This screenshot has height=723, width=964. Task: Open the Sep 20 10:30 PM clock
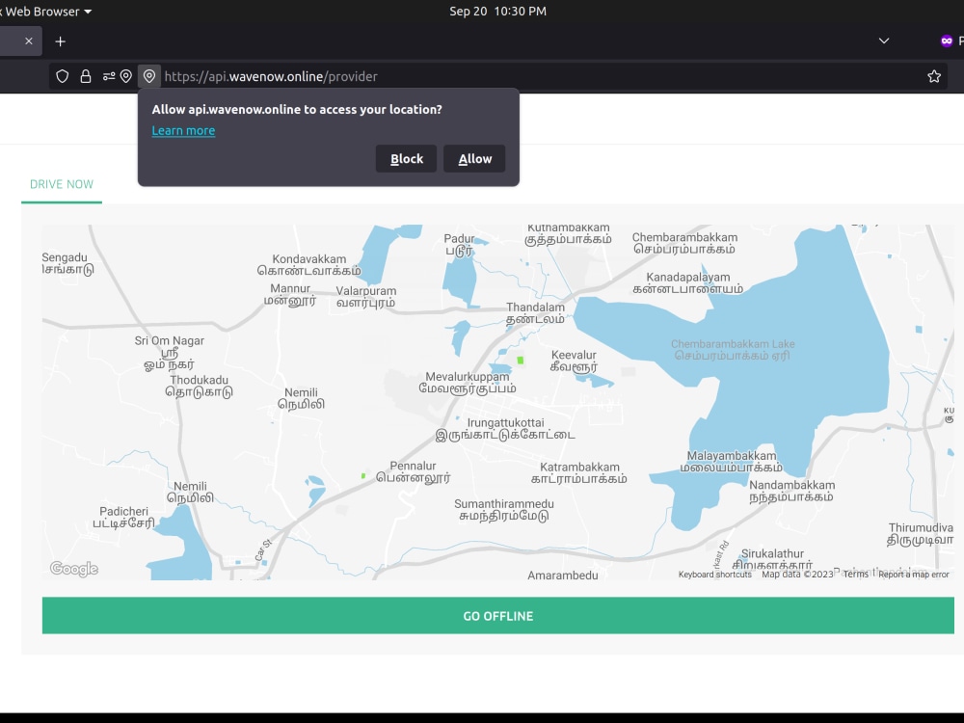pos(497,11)
